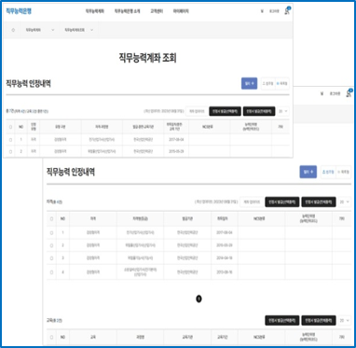Image resolution: width=356 pixels, height=348 pixels.
Task: Open the user profile icon beside 로그아웃 in top header
Action: (x=287, y=11)
